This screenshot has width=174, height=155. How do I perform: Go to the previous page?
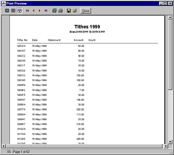pyautogui.click(x=34, y=11)
